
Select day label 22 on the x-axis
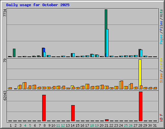[111, 125]
